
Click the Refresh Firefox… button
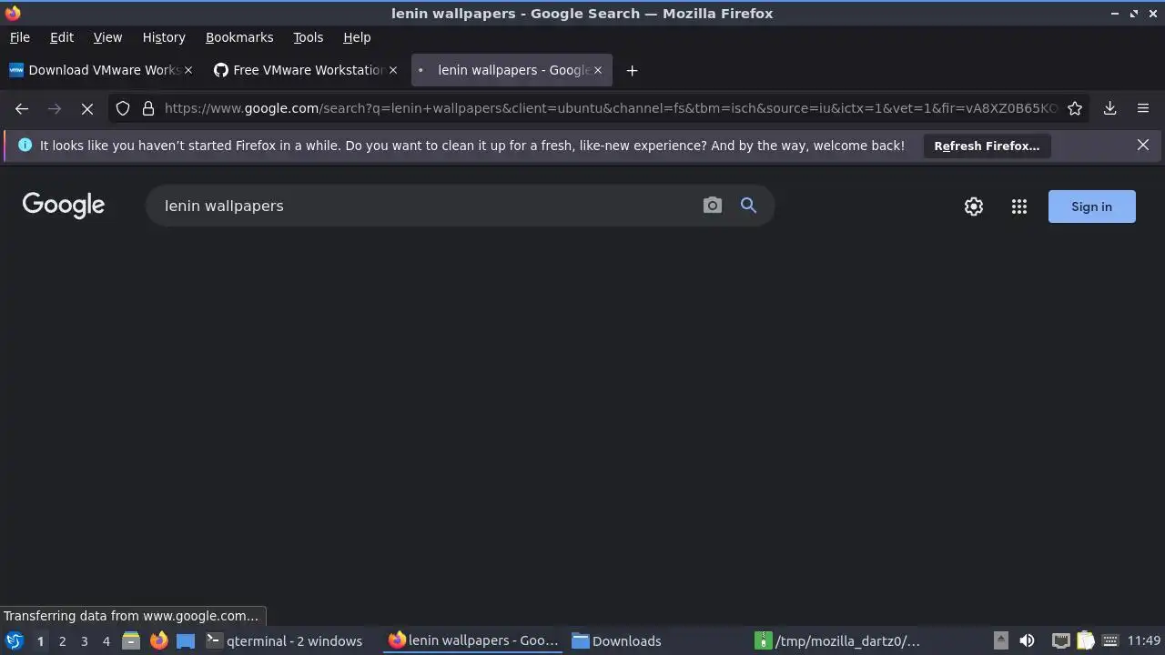[987, 146]
